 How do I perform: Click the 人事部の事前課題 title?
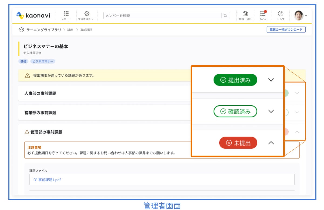[x=40, y=93]
